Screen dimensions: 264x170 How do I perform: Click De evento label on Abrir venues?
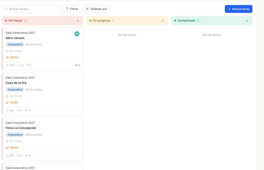click(34, 44)
